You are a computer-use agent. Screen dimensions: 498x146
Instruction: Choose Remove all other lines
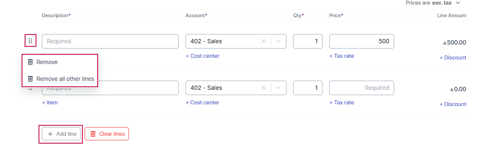(x=65, y=79)
